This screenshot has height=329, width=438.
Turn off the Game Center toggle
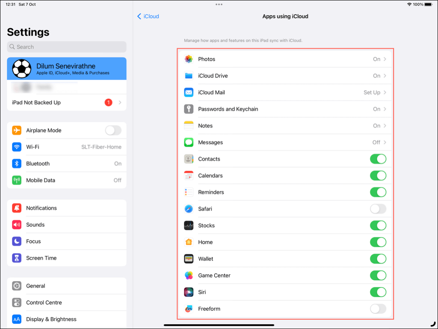(378, 276)
